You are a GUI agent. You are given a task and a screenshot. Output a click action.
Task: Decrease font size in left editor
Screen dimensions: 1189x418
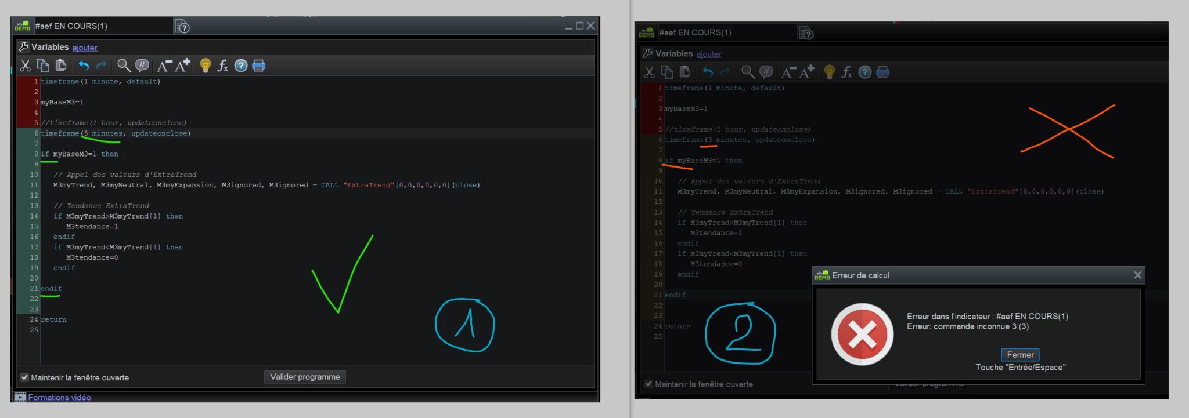click(164, 66)
